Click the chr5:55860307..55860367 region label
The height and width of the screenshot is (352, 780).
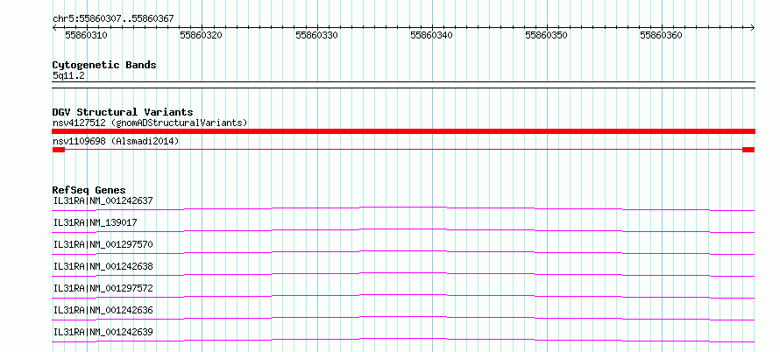point(113,19)
